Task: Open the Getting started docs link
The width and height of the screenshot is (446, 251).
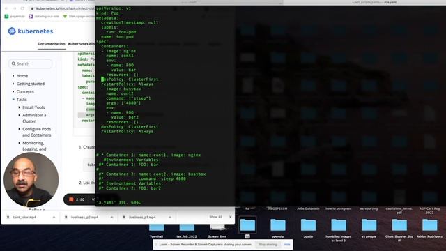Action: [31, 84]
